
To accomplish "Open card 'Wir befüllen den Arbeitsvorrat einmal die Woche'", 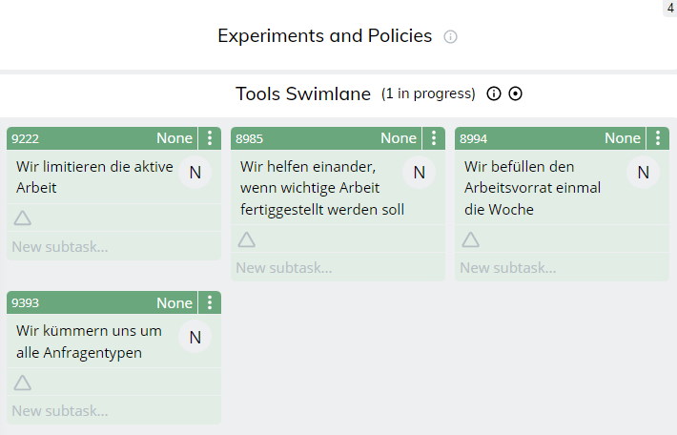I will pyautogui.click(x=532, y=188).
